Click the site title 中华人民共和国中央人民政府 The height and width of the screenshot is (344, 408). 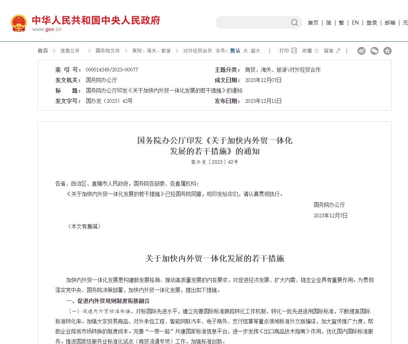96,20
